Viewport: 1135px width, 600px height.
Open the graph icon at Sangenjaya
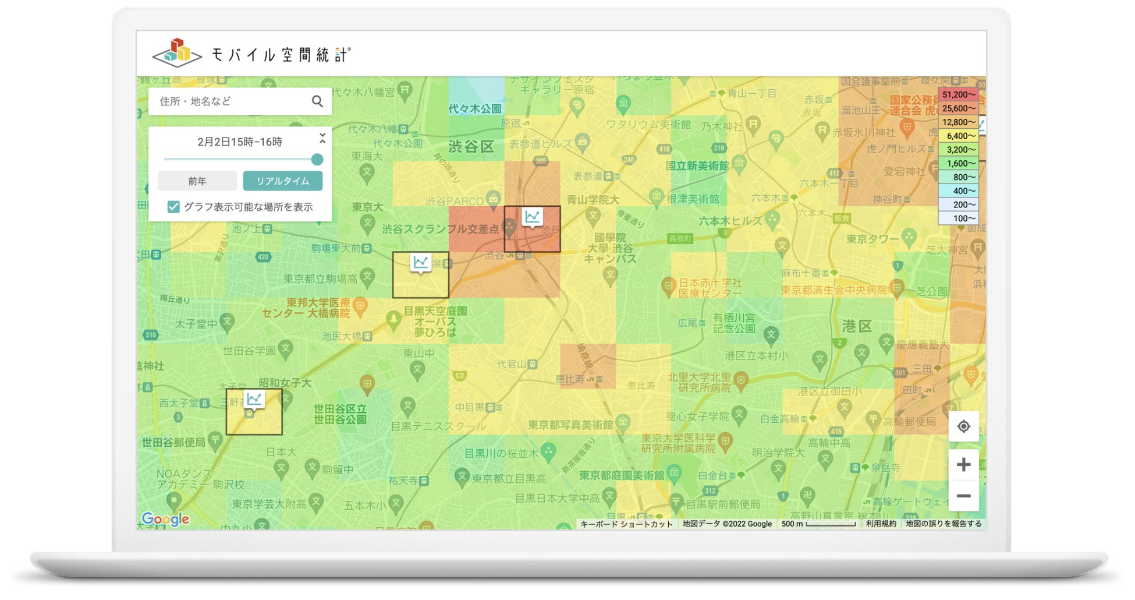(x=254, y=400)
